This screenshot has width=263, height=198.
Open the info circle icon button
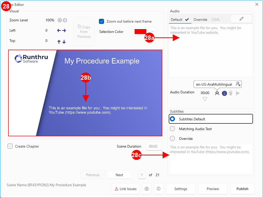pos(158,189)
